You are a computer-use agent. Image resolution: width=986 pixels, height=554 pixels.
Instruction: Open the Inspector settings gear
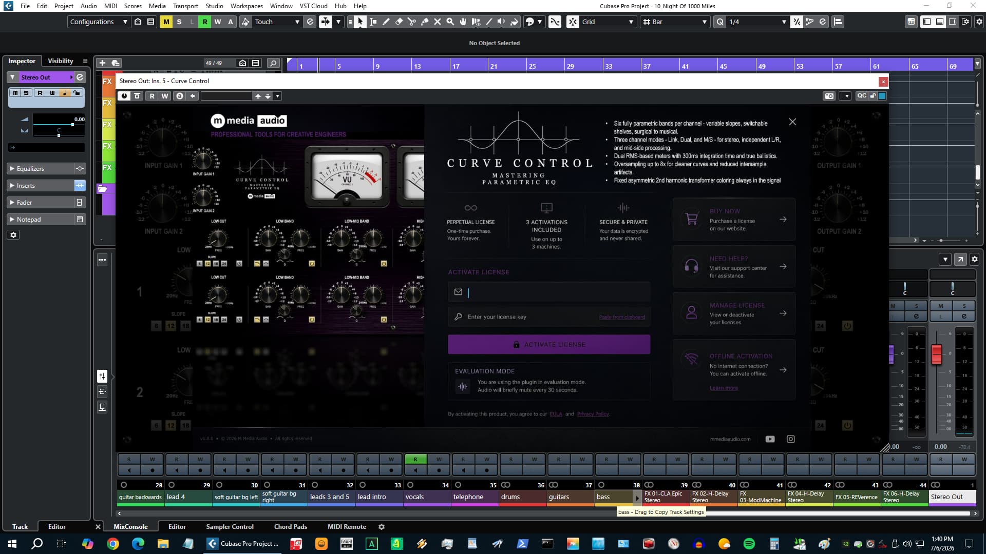pyautogui.click(x=13, y=235)
